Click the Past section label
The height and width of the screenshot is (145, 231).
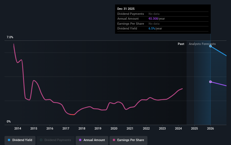181,44
